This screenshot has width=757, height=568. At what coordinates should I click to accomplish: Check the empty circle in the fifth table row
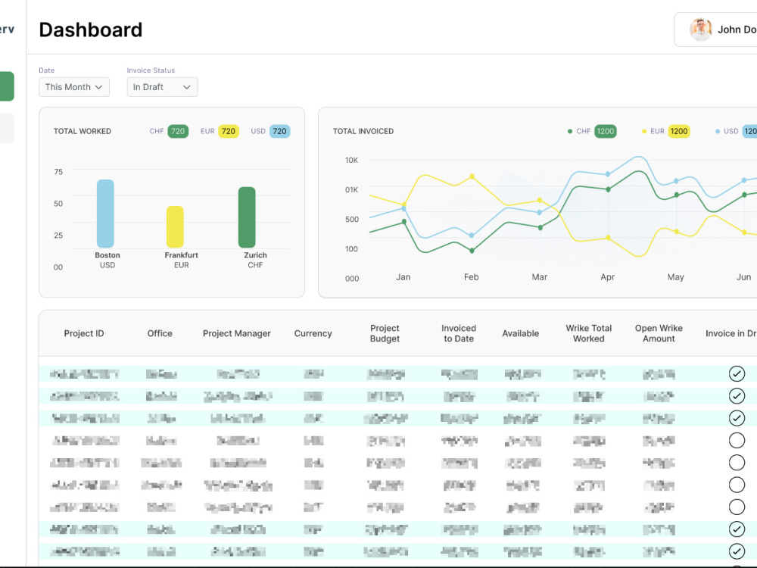pos(737,463)
